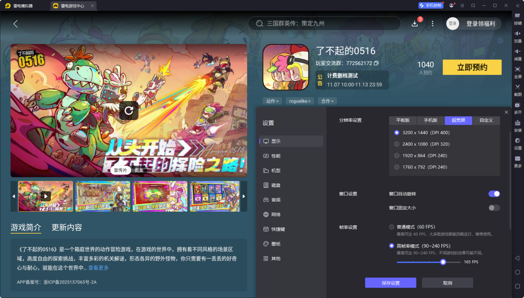Expand the 动作 game tag
Screen dimensions: 524x298
[272, 101]
